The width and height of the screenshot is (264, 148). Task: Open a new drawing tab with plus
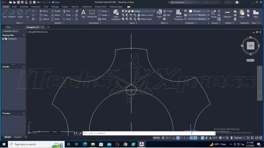48,27
